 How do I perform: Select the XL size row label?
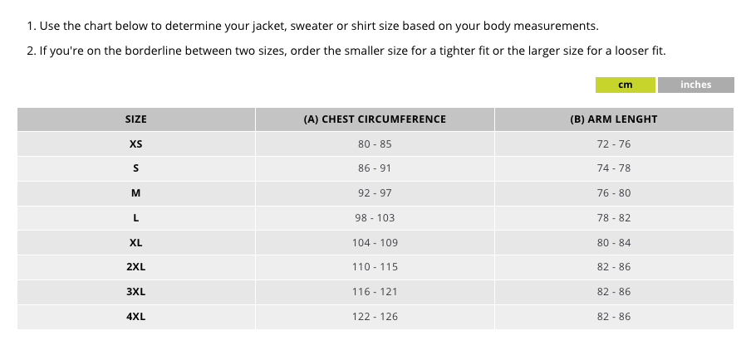point(136,243)
